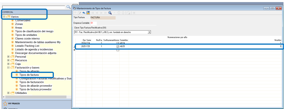Go to the previous record arrow icon
This screenshot has width=284, height=109.
click(x=97, y=13)
